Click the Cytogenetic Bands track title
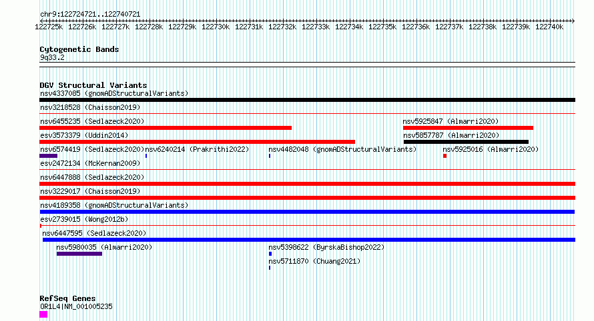Image resolution: width=594 pixels, height=321 pixels. tap(79, 49)
